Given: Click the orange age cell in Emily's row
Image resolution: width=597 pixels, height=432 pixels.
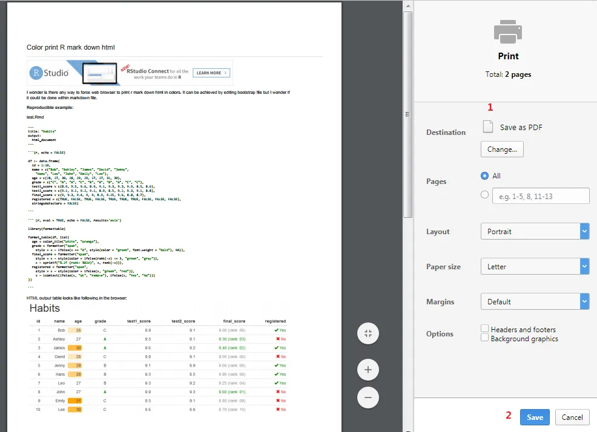Looking at the screenshot, I should [74, 401].
